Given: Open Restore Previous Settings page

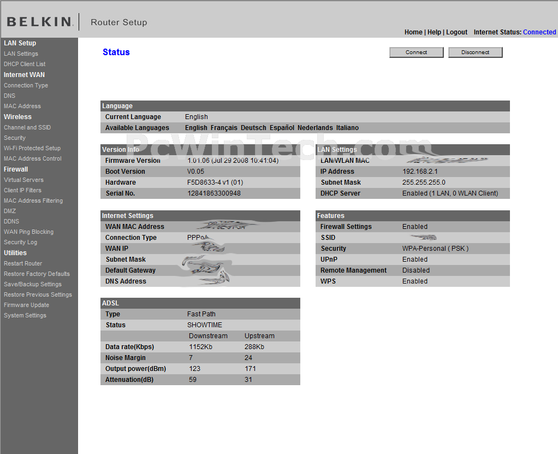Looking at the screenshot, I should pos(38,294).
